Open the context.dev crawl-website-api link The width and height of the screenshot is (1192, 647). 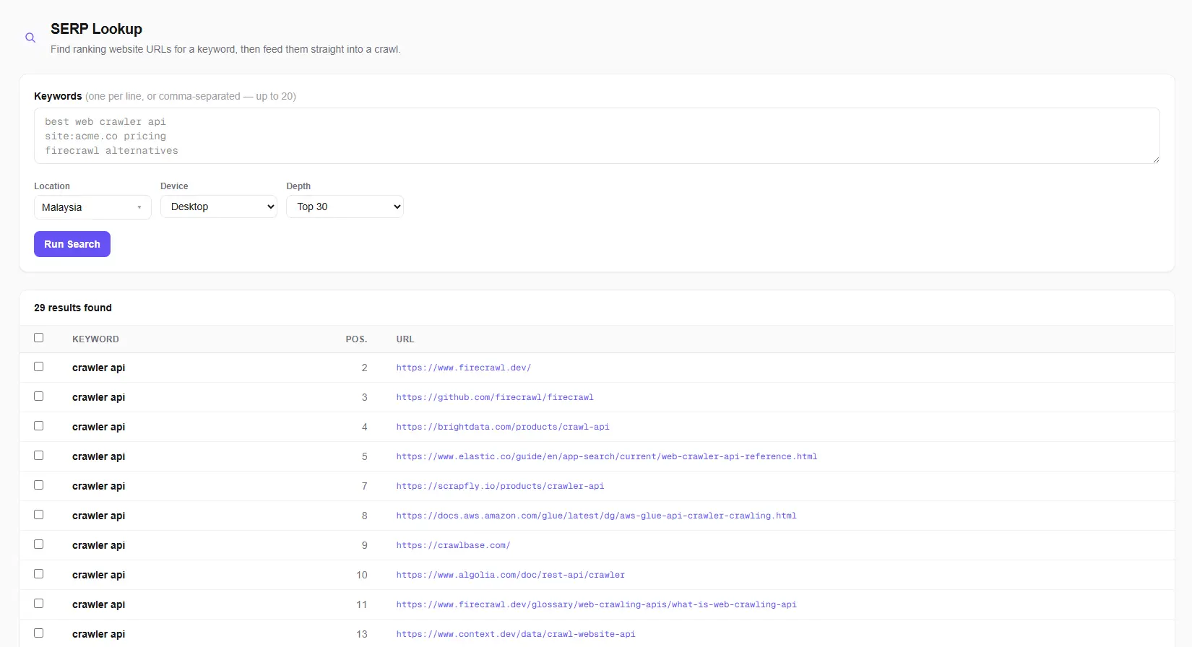click(516, 634)
